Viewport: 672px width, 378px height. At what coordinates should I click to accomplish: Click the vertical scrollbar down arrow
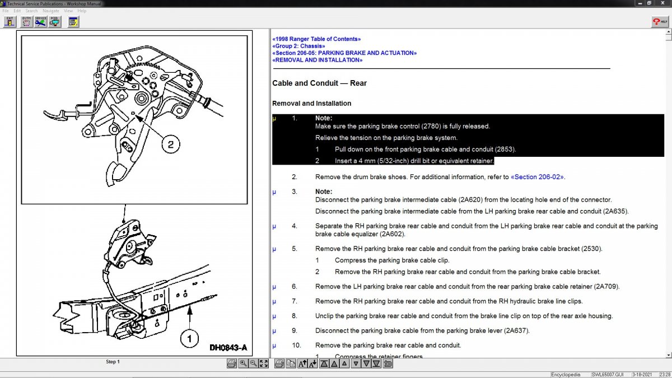point(668,354)
